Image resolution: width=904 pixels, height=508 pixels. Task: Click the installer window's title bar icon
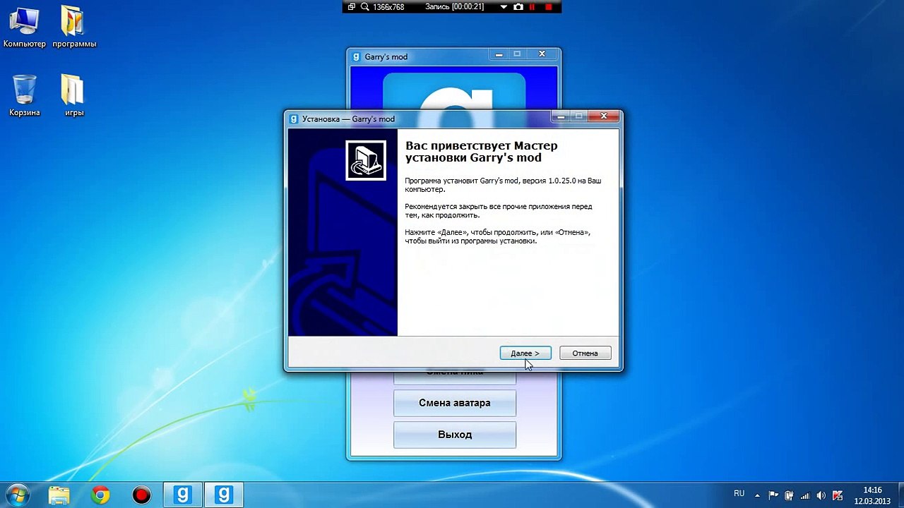pyautogui.click(x=294, y=119)
